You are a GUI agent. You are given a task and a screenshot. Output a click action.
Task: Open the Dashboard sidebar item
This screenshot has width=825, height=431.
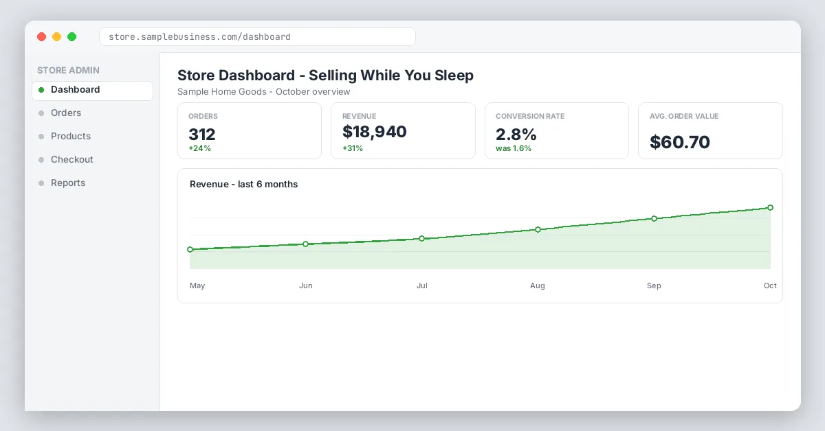(x=92, y=91)
